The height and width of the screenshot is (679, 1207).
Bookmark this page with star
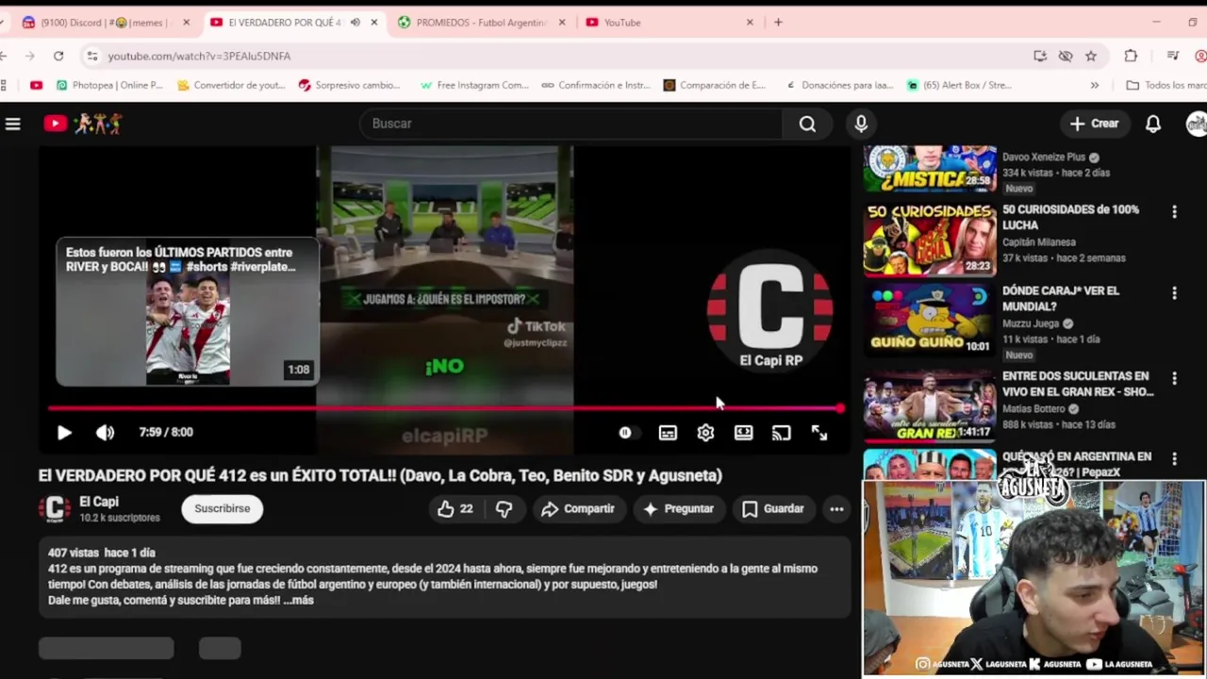click(1091, 56)
